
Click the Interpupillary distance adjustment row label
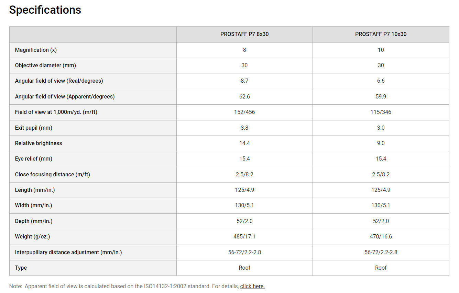click(68, 252)
